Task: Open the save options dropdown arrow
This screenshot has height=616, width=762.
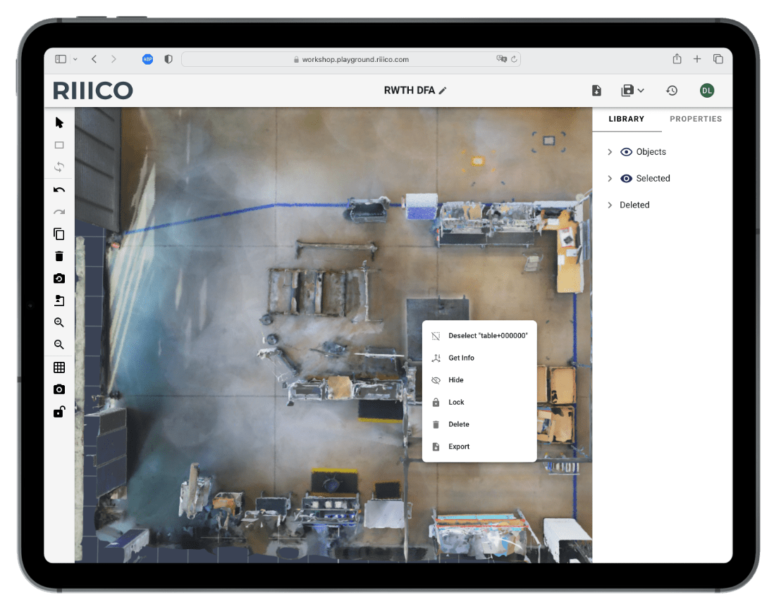Action: pyautogui.click(x=641, y=90)
